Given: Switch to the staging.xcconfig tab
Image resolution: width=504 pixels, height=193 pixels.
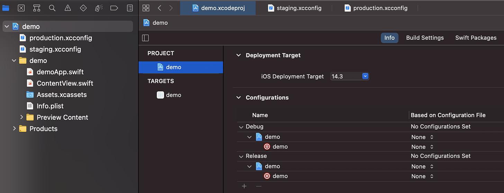Looking at the screenshot, I should [294, 8].
